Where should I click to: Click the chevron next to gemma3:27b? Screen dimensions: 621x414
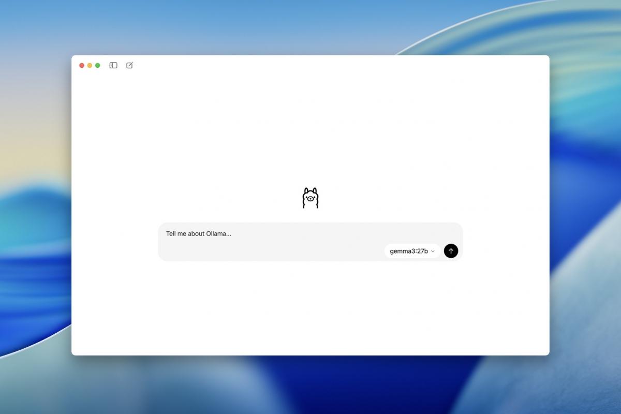[433, 250]
